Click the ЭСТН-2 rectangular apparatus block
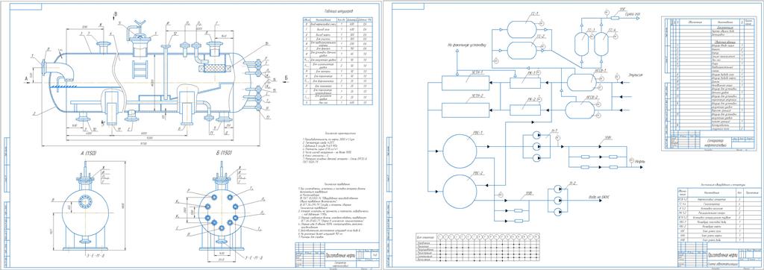 [x=466, y=110]
